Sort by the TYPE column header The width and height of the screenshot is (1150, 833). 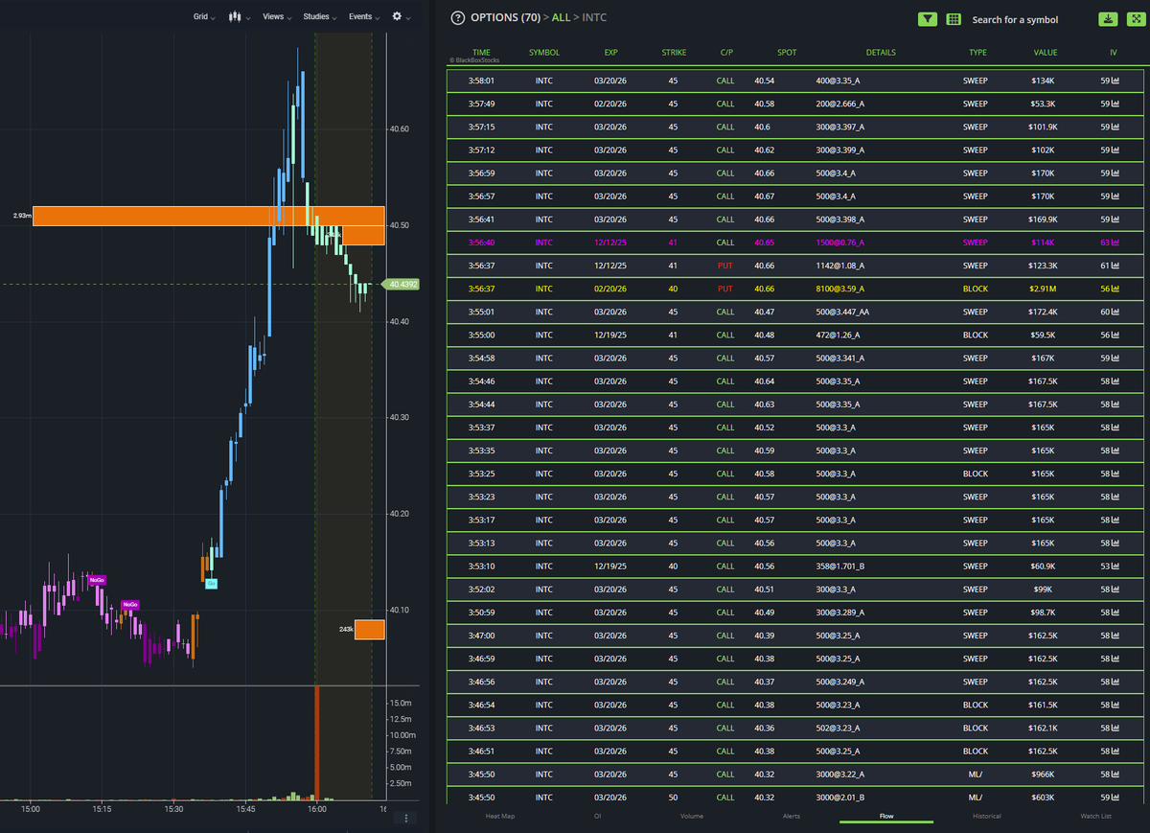977,53
